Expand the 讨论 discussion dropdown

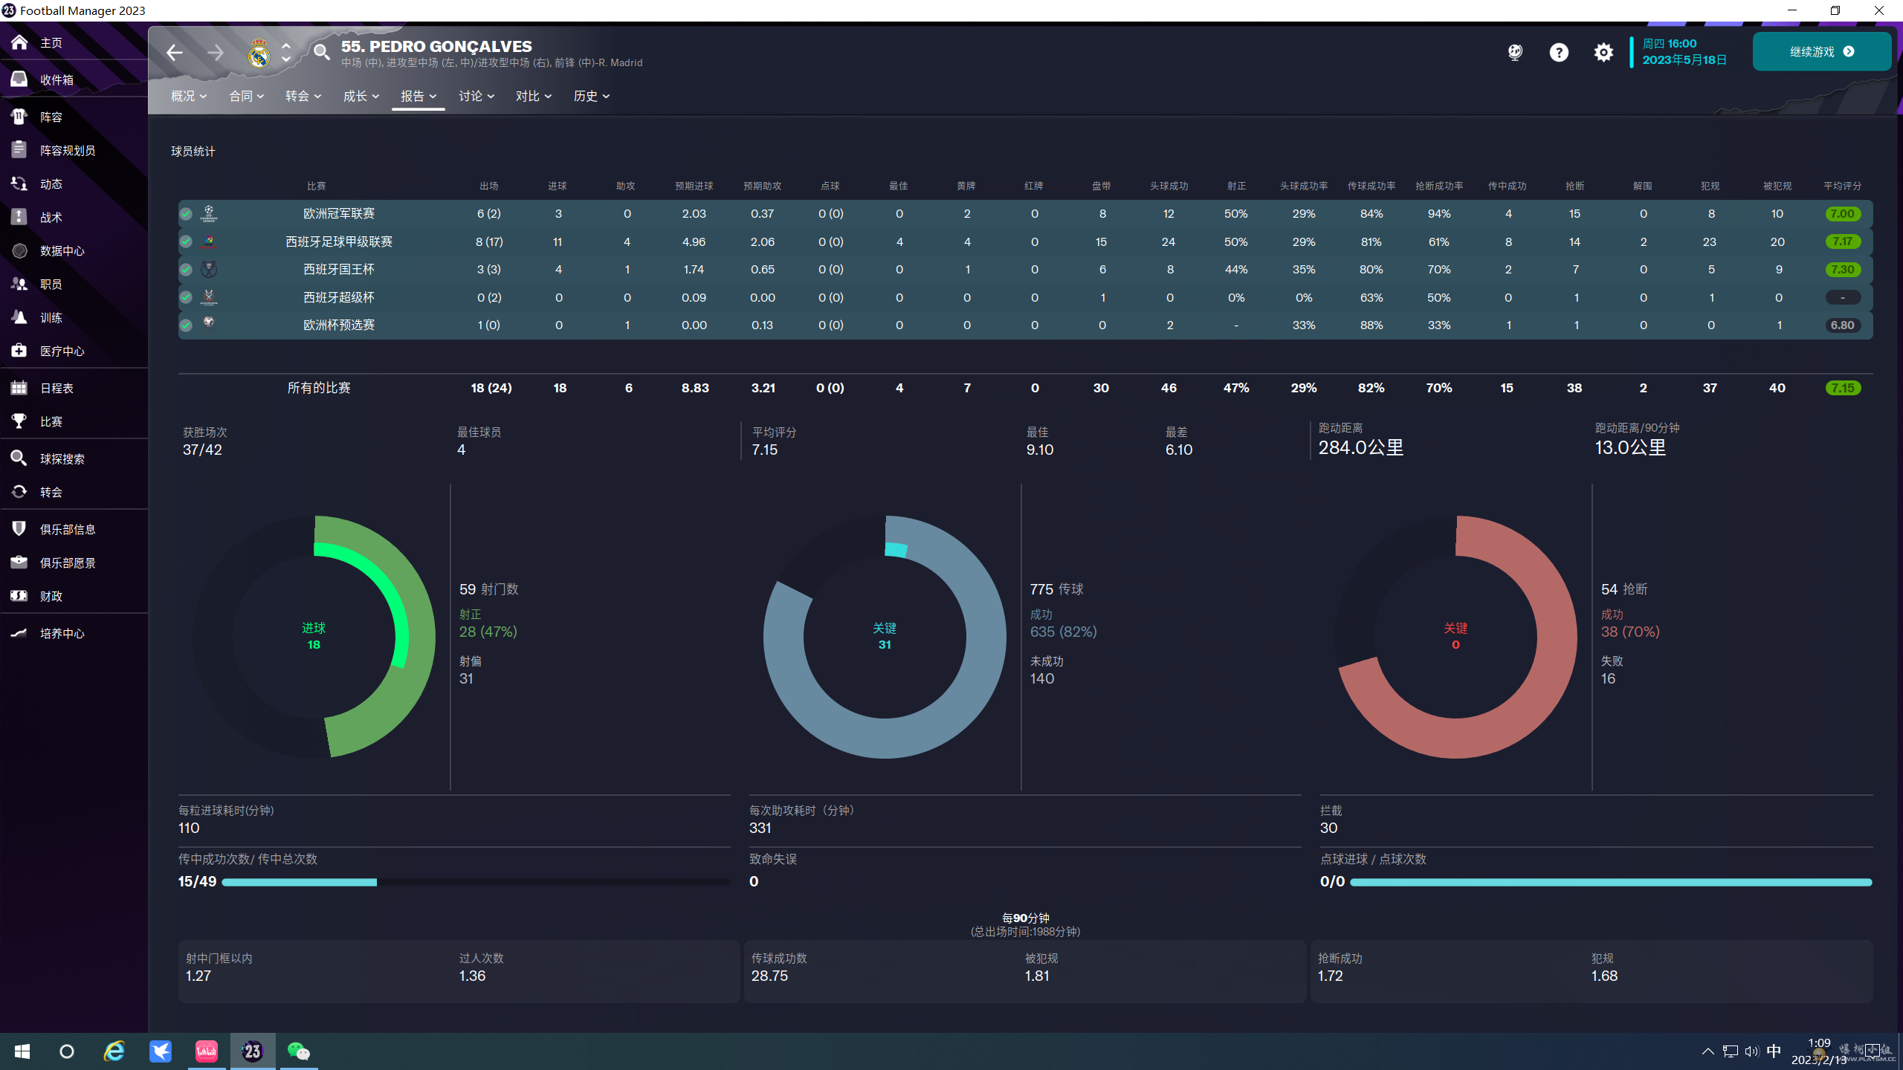[x=476, y=96]
